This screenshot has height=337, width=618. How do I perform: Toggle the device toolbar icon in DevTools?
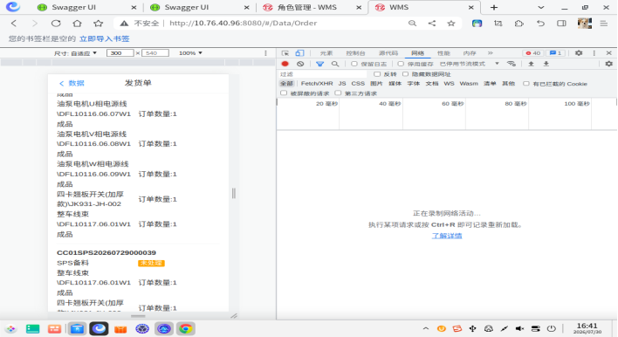tap(299, 53)
